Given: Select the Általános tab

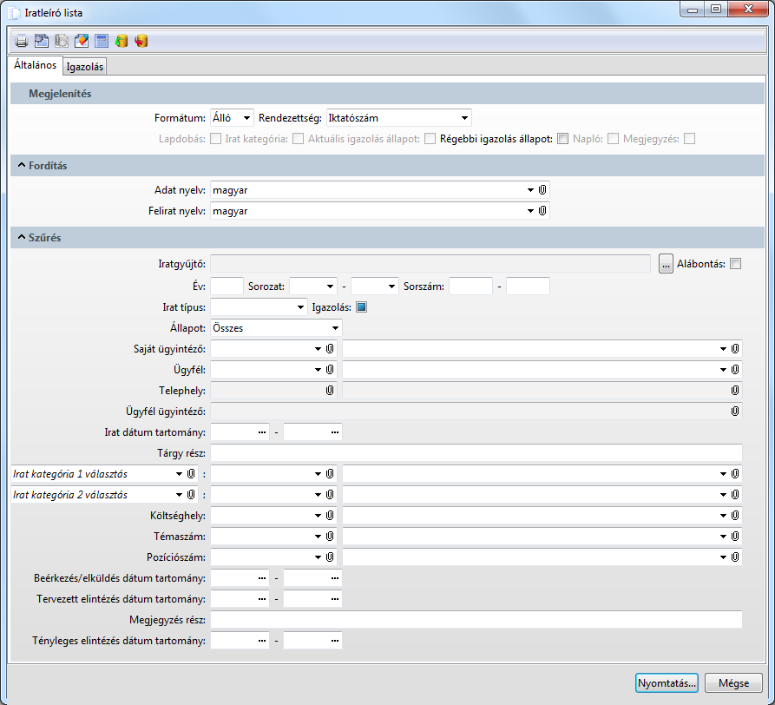Looking at the screenshot, I should 35,65.
